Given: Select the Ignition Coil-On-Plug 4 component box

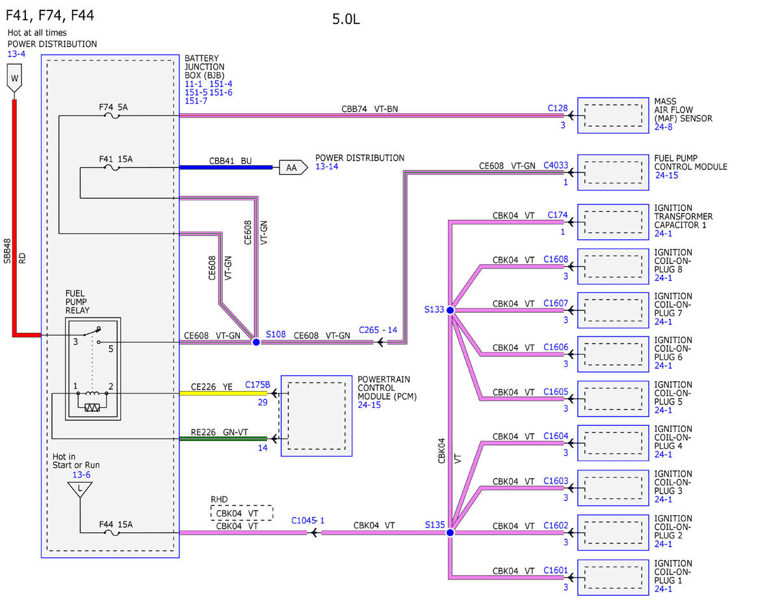Looking at the screenshot, I should (x=613, y=444).
